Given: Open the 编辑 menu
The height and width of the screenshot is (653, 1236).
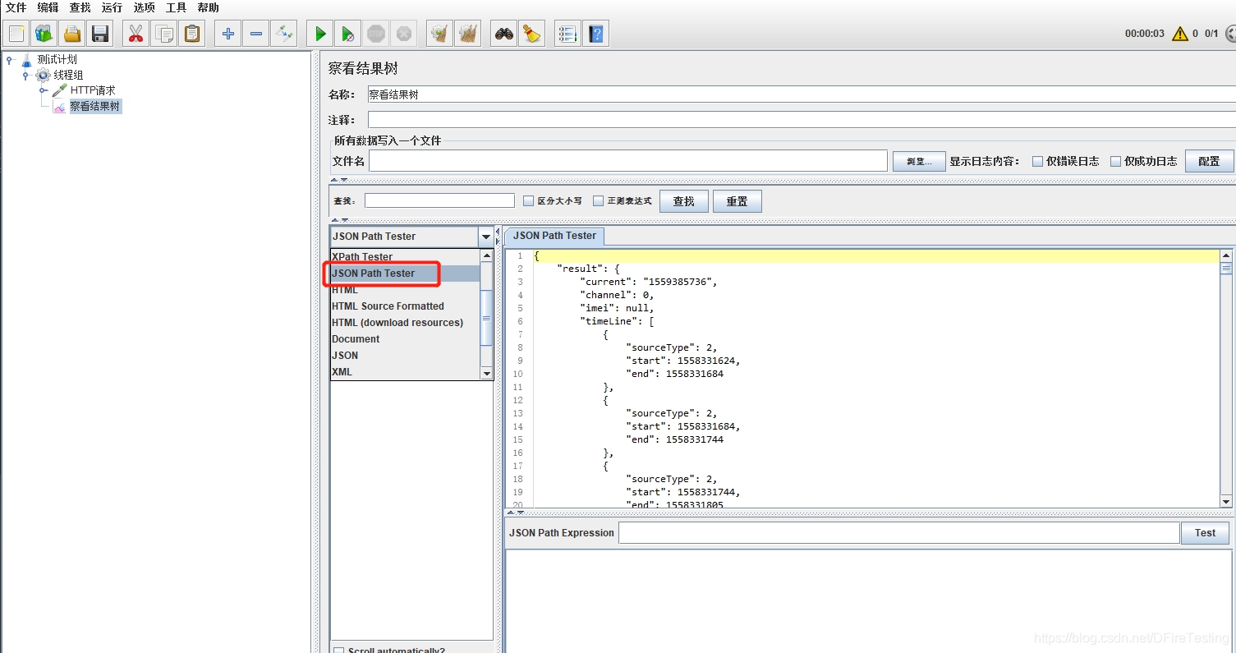Looking at the screenshot, I should pyautogui.click(x=48, y=7).
